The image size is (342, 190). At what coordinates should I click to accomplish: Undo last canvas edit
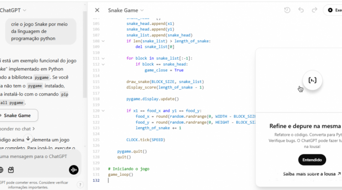301,10
